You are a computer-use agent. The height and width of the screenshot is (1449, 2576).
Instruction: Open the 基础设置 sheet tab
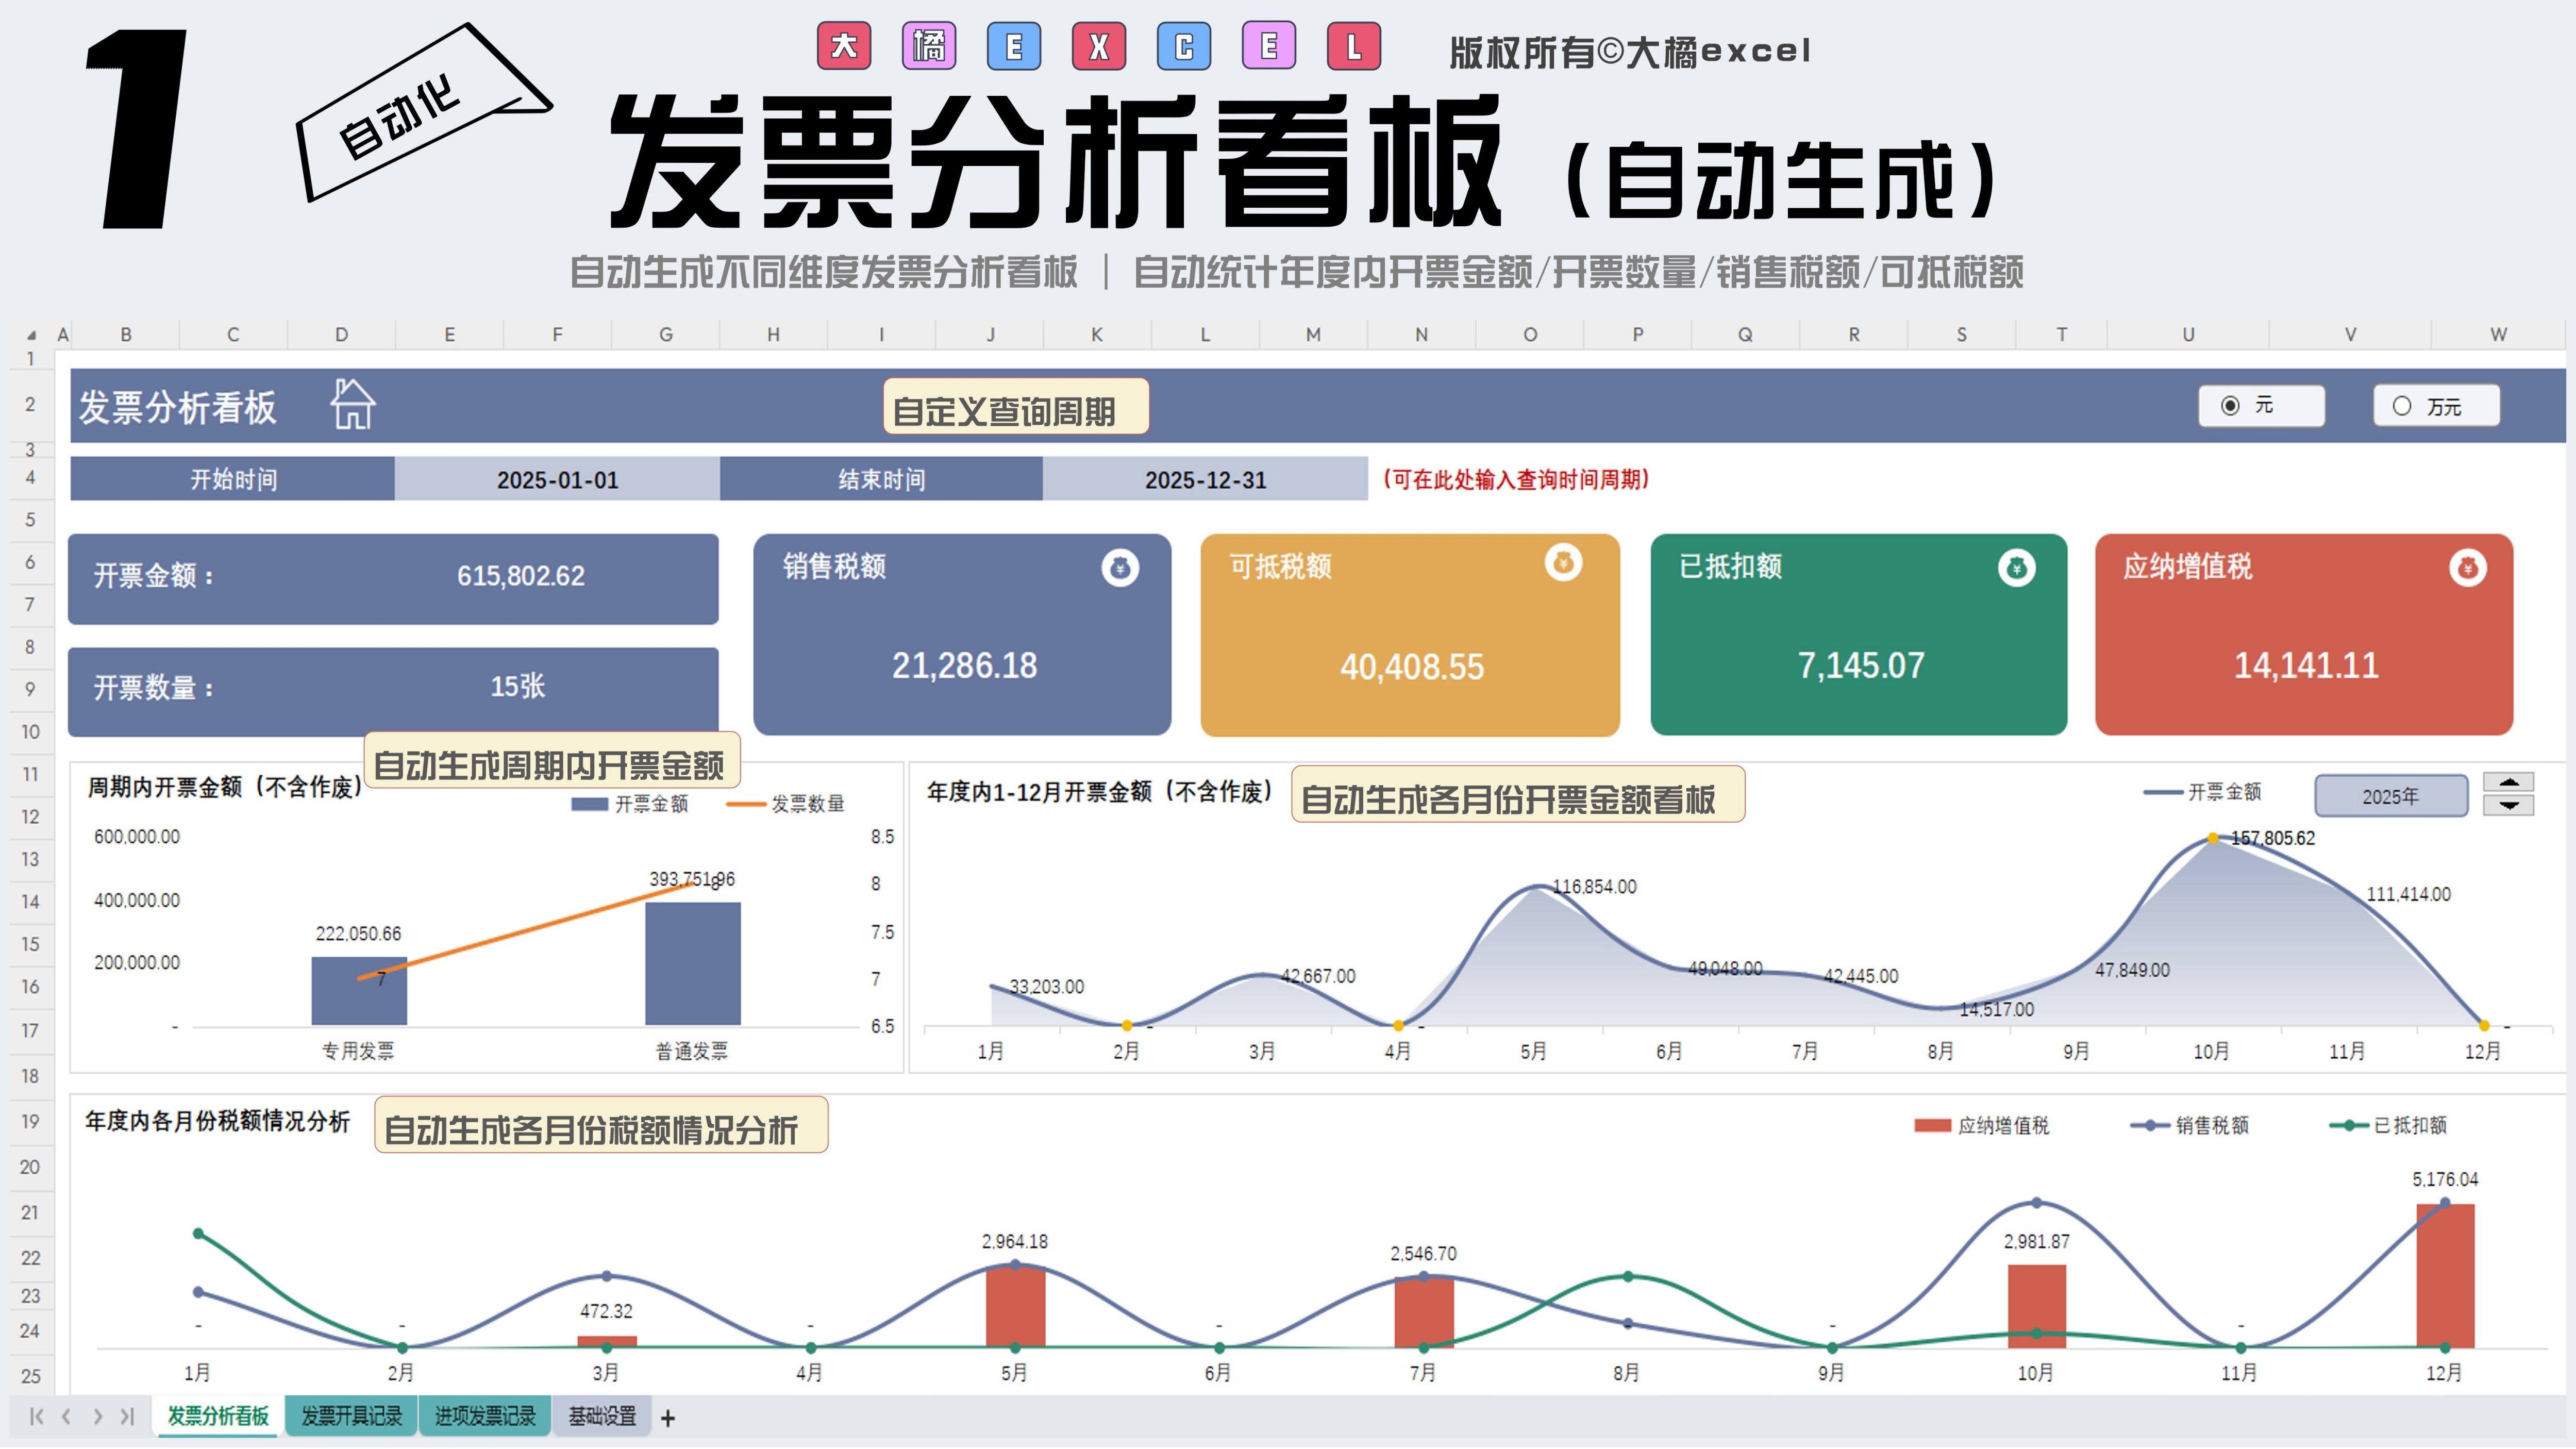pyautogui.click(x=602, y=1416)
